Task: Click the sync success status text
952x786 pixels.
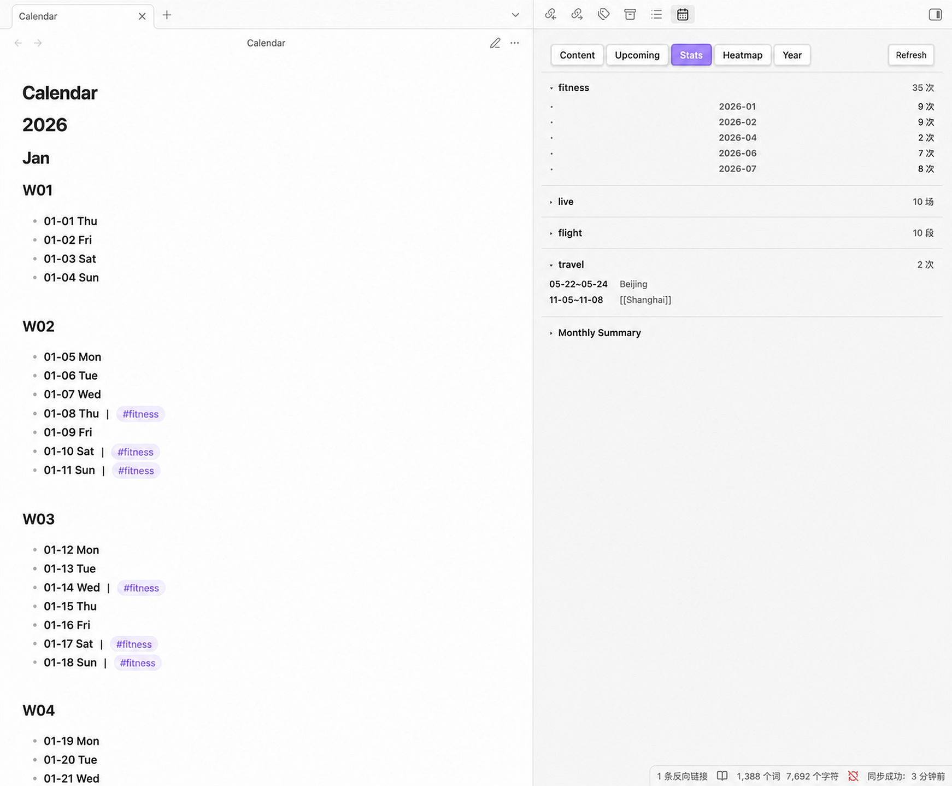Action: (x=906, y=776)
